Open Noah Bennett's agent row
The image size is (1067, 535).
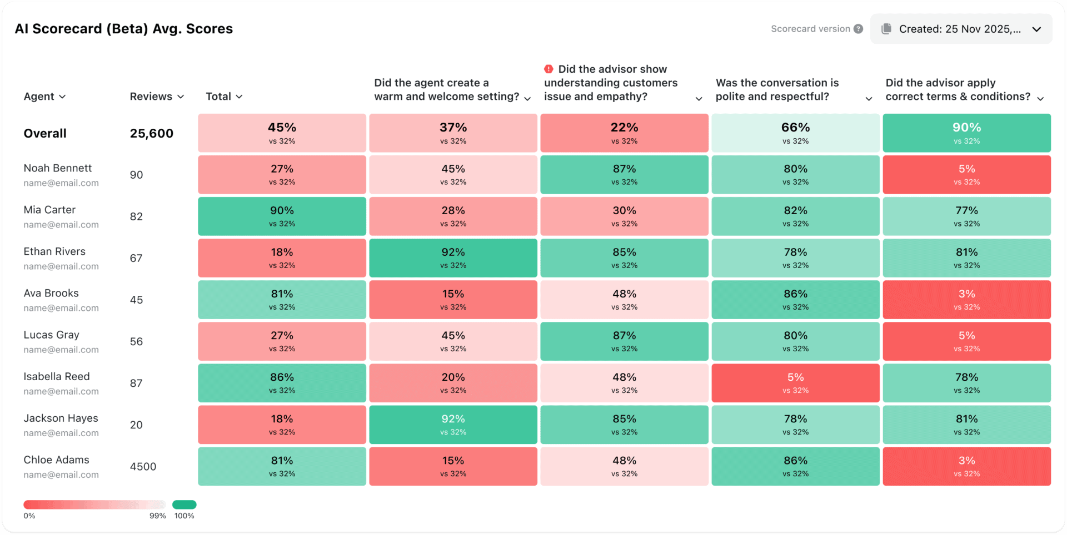click(x=58, y=168)
